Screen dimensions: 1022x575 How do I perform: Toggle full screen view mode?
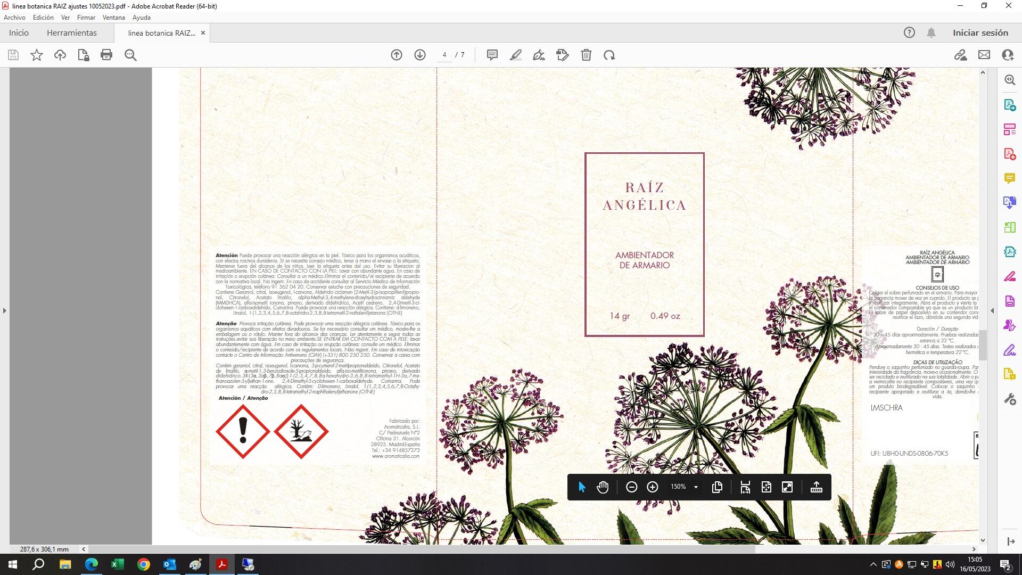[x=787, y=487]
